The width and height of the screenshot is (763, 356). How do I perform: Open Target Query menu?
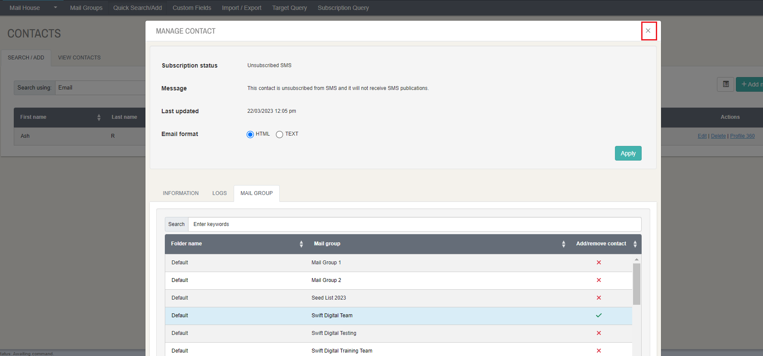pyautogui.click(x=290, y=8)
